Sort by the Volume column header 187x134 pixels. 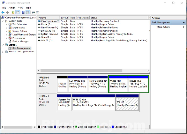[x=49, y=18]
